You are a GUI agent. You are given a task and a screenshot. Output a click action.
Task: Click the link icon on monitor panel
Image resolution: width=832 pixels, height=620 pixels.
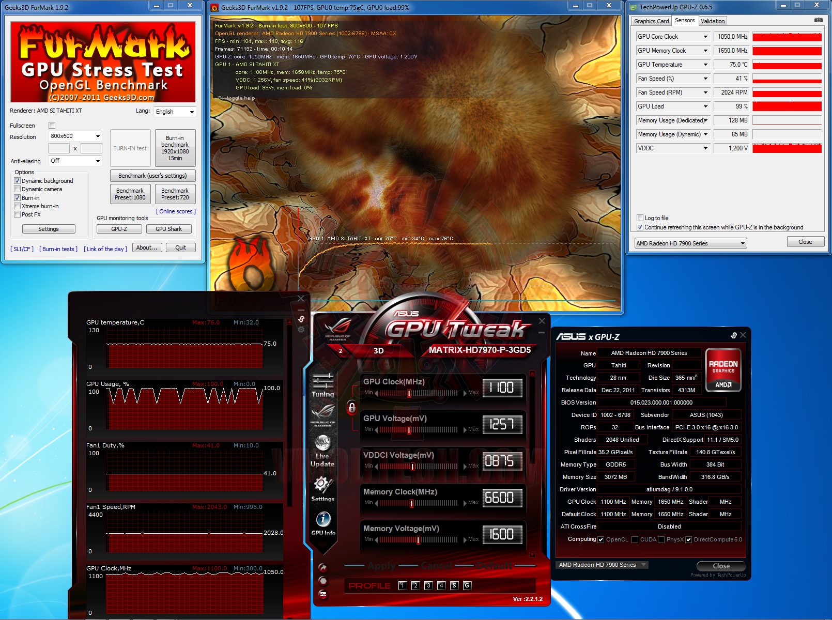click(x=301, y=319)
